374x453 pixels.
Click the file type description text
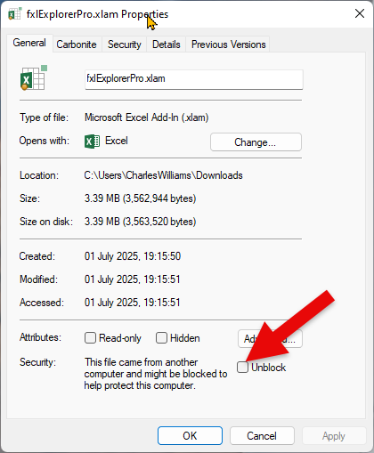(147, 117)
